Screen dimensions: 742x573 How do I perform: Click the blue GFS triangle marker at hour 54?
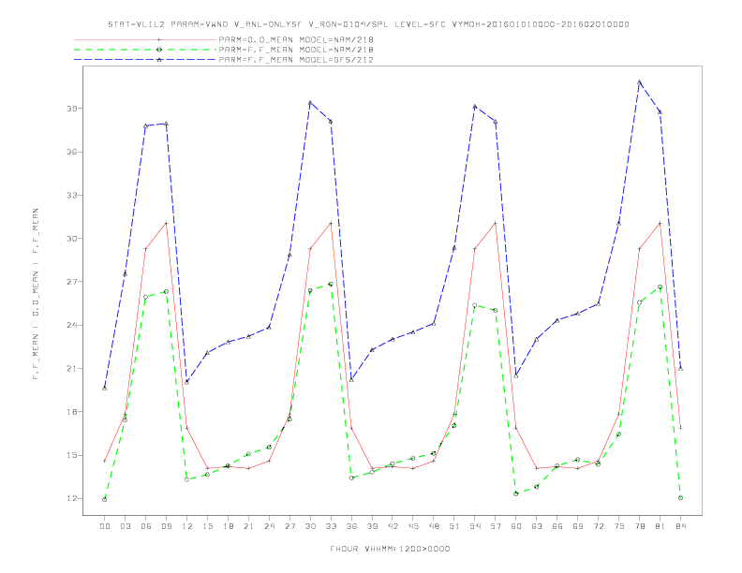click(475, 107)
